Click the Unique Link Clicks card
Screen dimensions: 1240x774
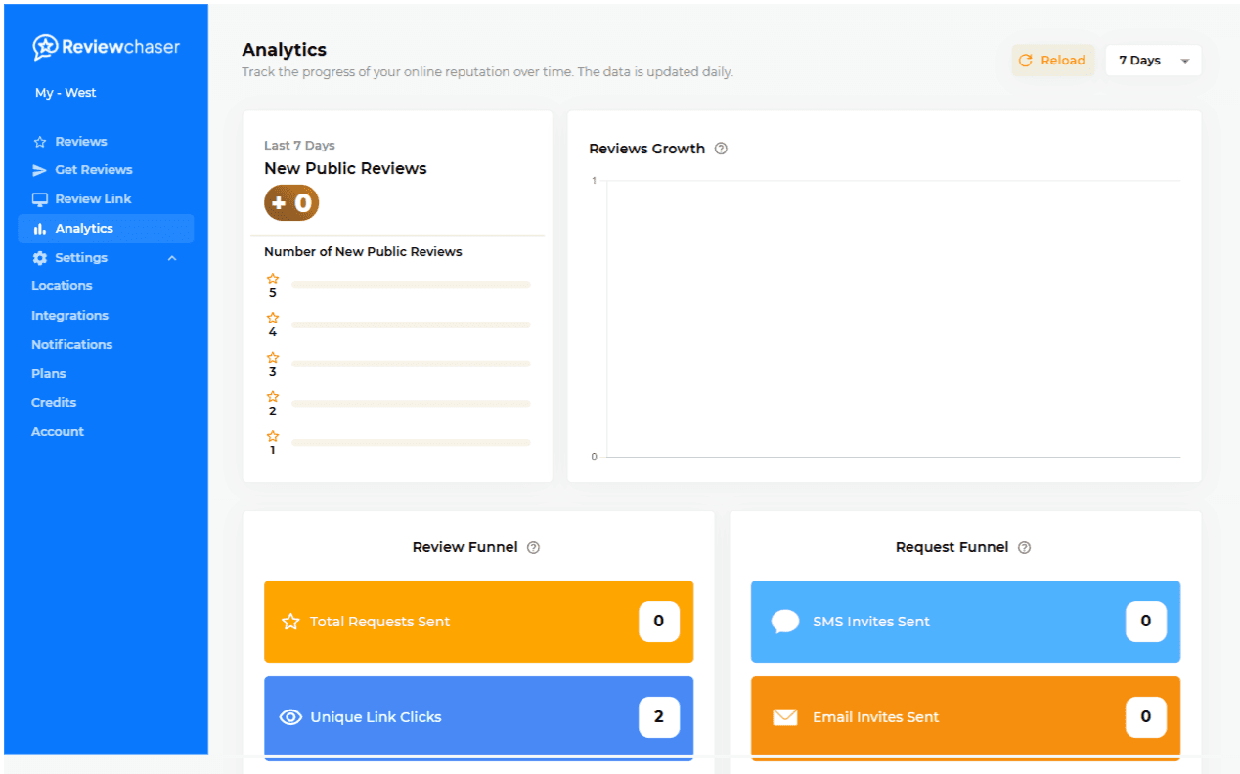click(x=478, y=717)
